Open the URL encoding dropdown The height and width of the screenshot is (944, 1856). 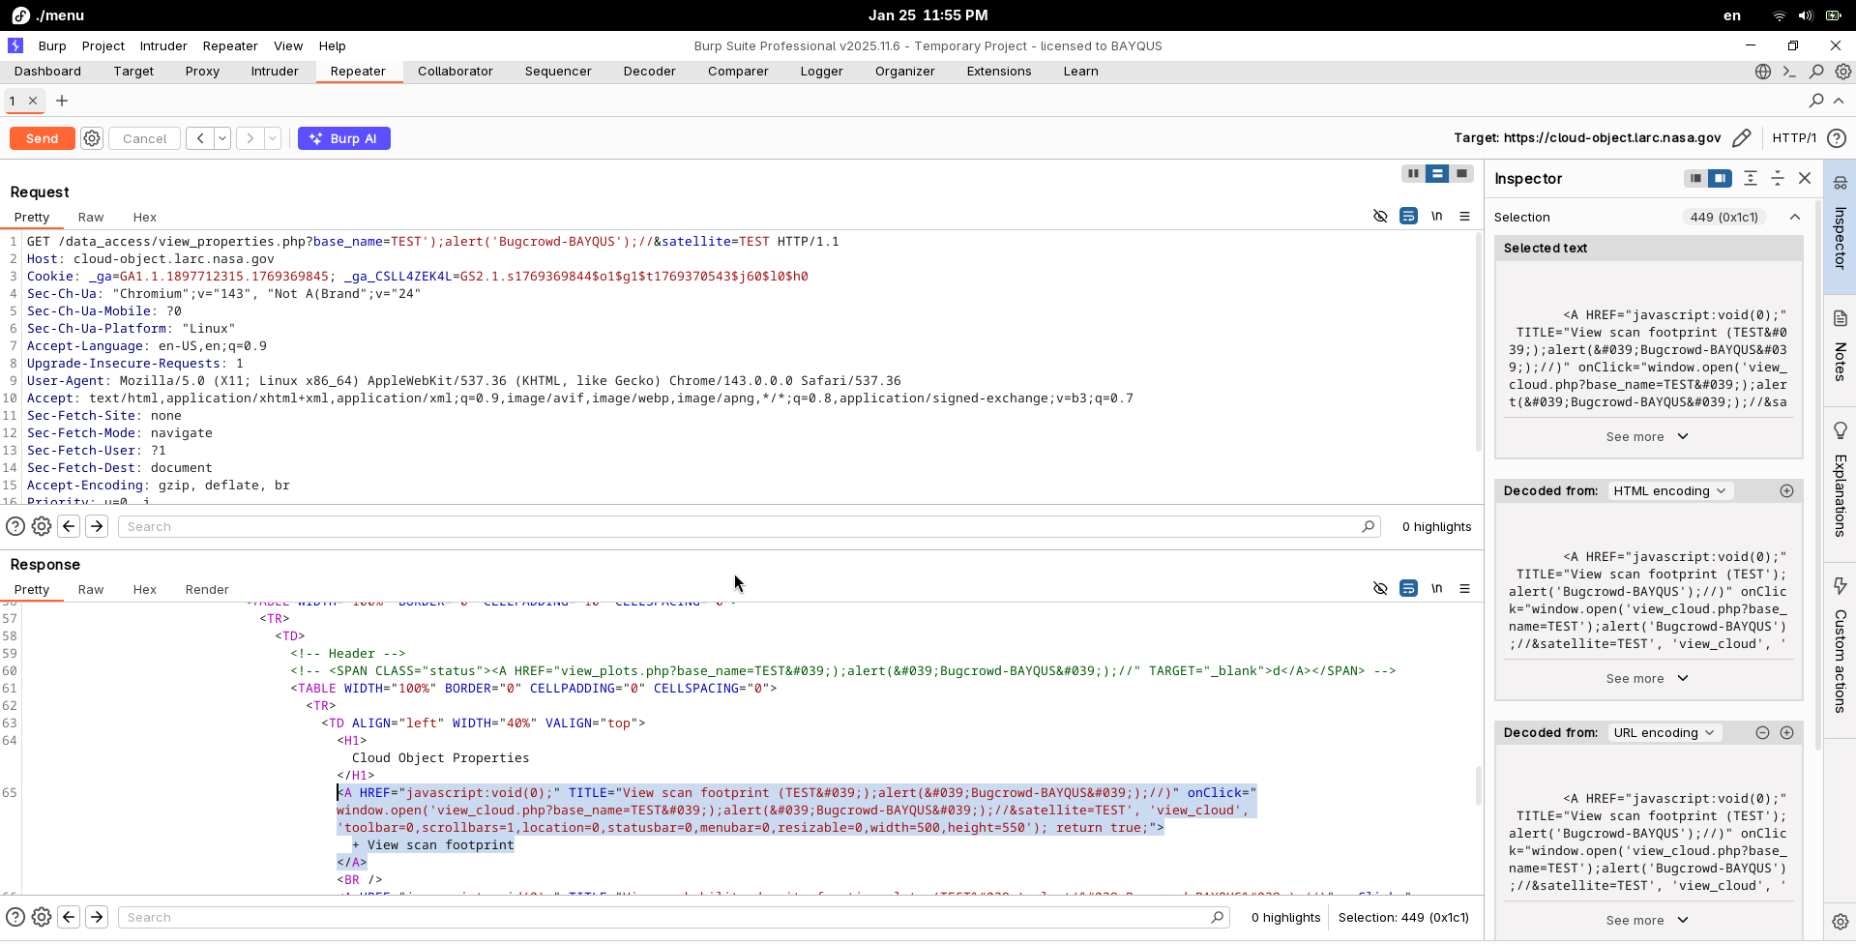(1664, 733)
